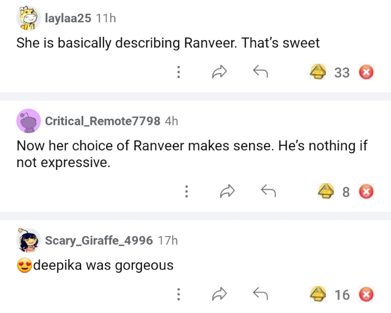Open more options on Scary_Giraffe_4996's comment
Image resolution: width=391 pixels, height=313 pixels.
(x=178, y=294)
